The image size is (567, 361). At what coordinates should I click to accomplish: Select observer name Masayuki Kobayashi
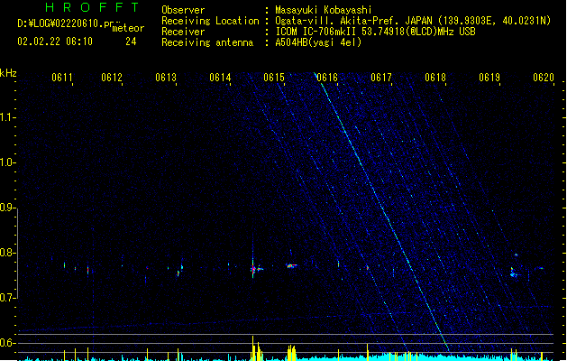coord(324,10)
